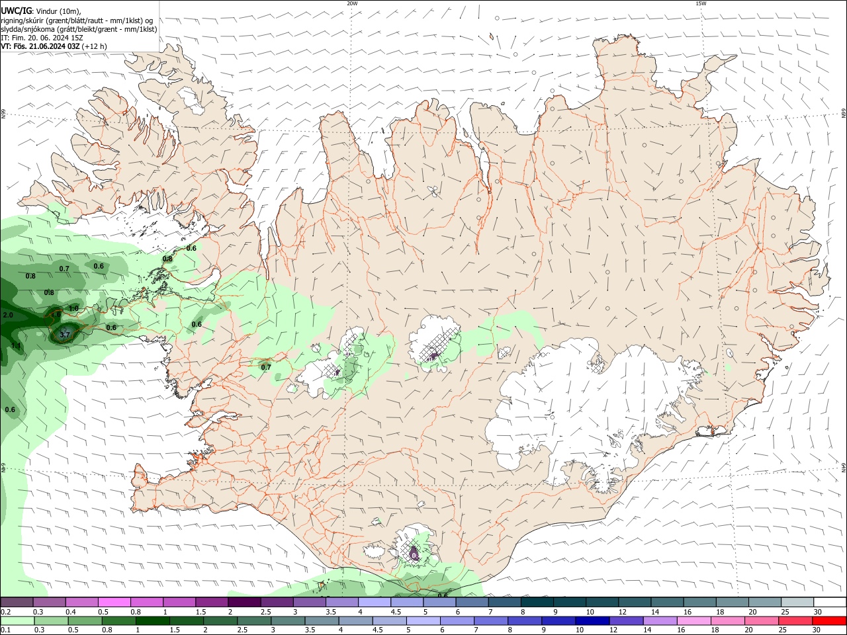Click the pale grey 25 snow legend swatch
This screenshot has width=847, height=635.
click(x=797, y=602)
